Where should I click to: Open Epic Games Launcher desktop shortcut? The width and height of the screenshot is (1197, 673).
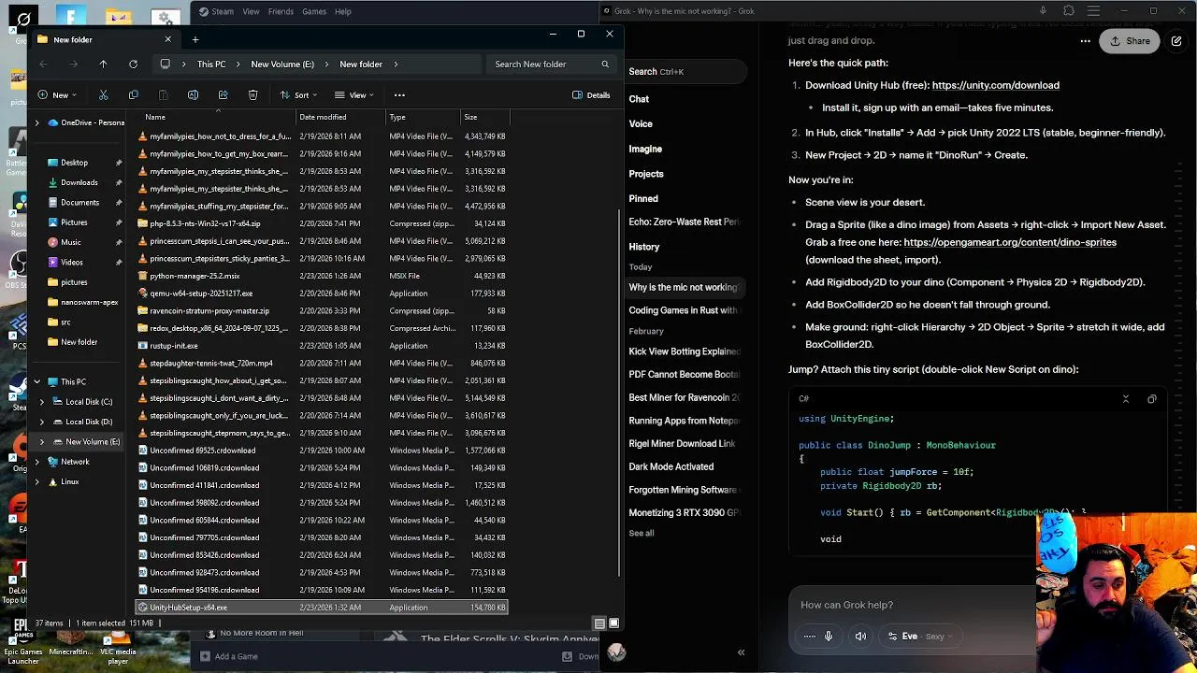pos(23,640)
